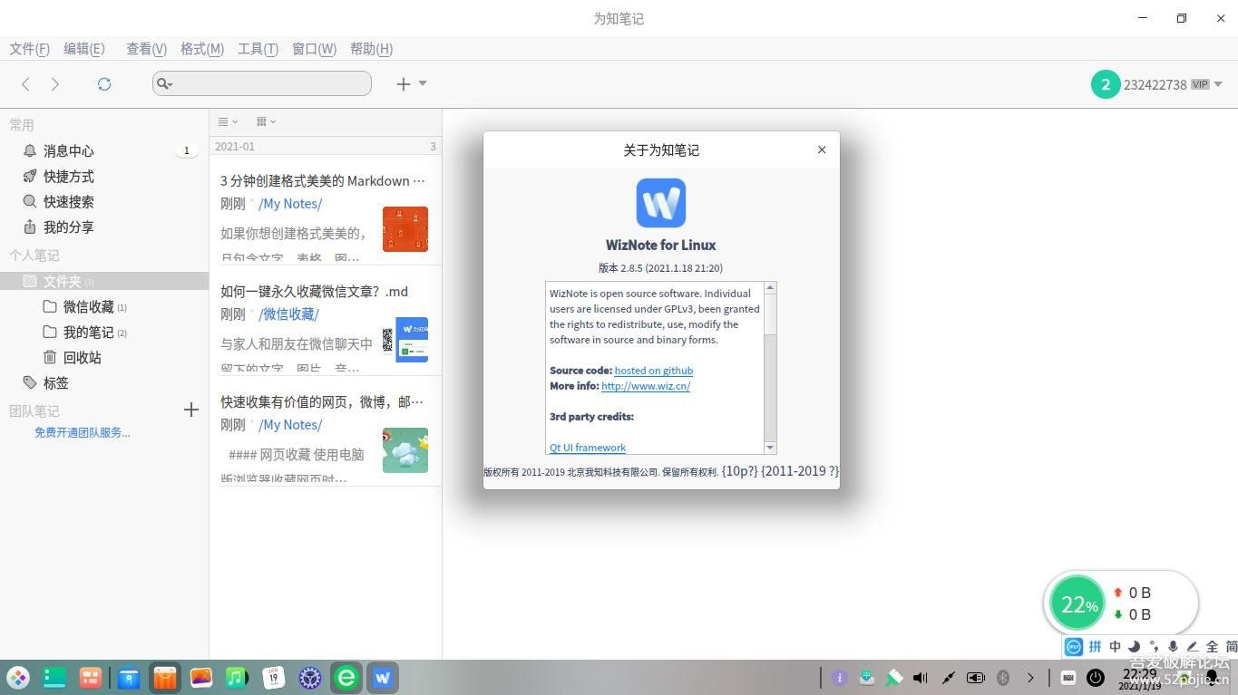
Task: Open the 查看(V) menu
Action: point(146,49)
